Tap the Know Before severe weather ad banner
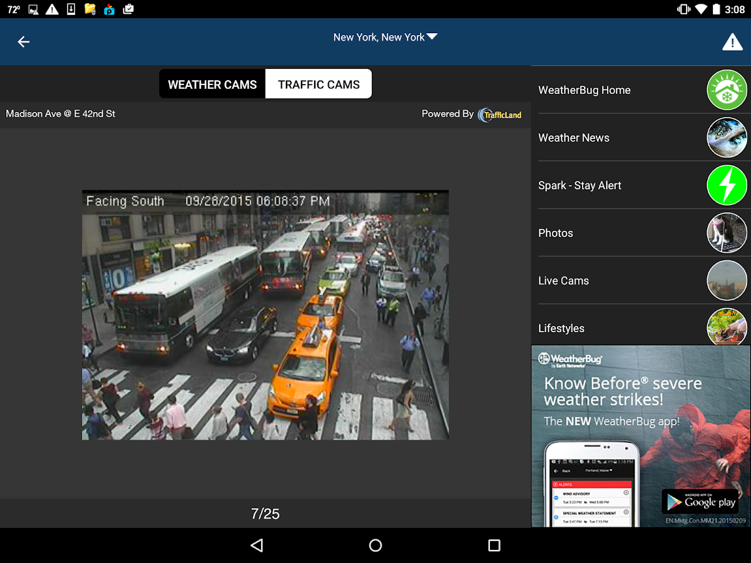The height and width of the screenshot is (563, 751). point(641,436)
